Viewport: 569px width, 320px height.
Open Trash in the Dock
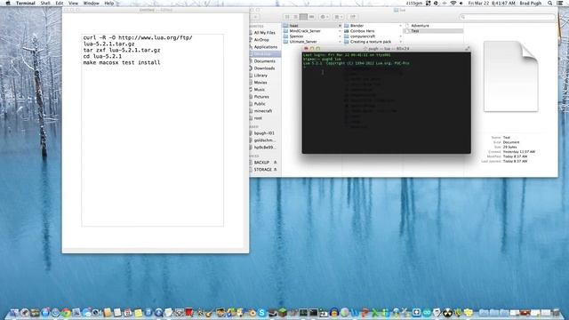click(x=557, y=312)
